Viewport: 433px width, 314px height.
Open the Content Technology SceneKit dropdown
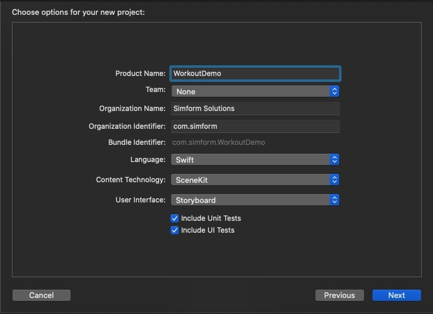[x=251, y=180]
